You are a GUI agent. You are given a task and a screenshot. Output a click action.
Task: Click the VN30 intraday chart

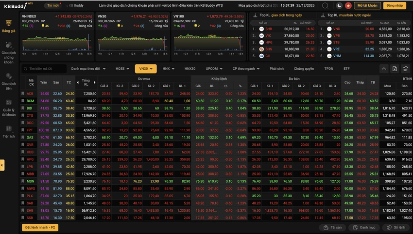coord(133,43)
